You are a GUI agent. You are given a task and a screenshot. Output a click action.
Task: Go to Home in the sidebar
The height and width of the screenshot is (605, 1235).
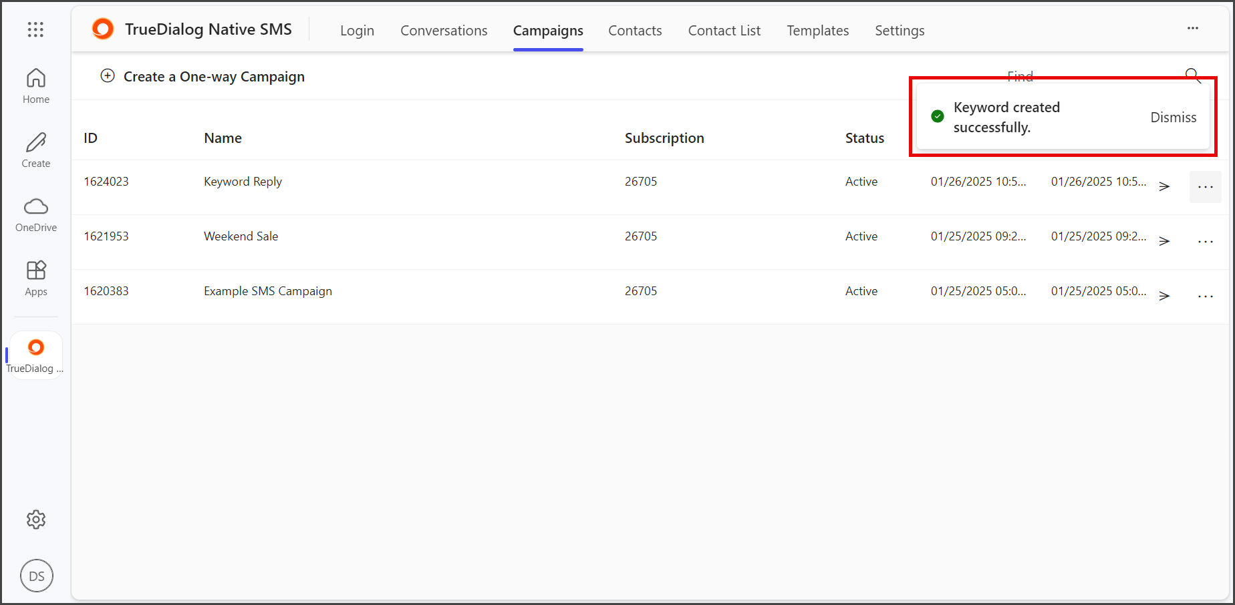pos(36,86)
